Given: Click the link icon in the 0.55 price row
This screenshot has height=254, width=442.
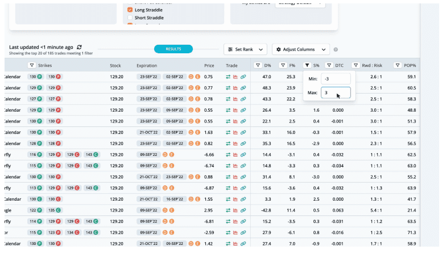Looking at the screenshot, I should 243,110.
